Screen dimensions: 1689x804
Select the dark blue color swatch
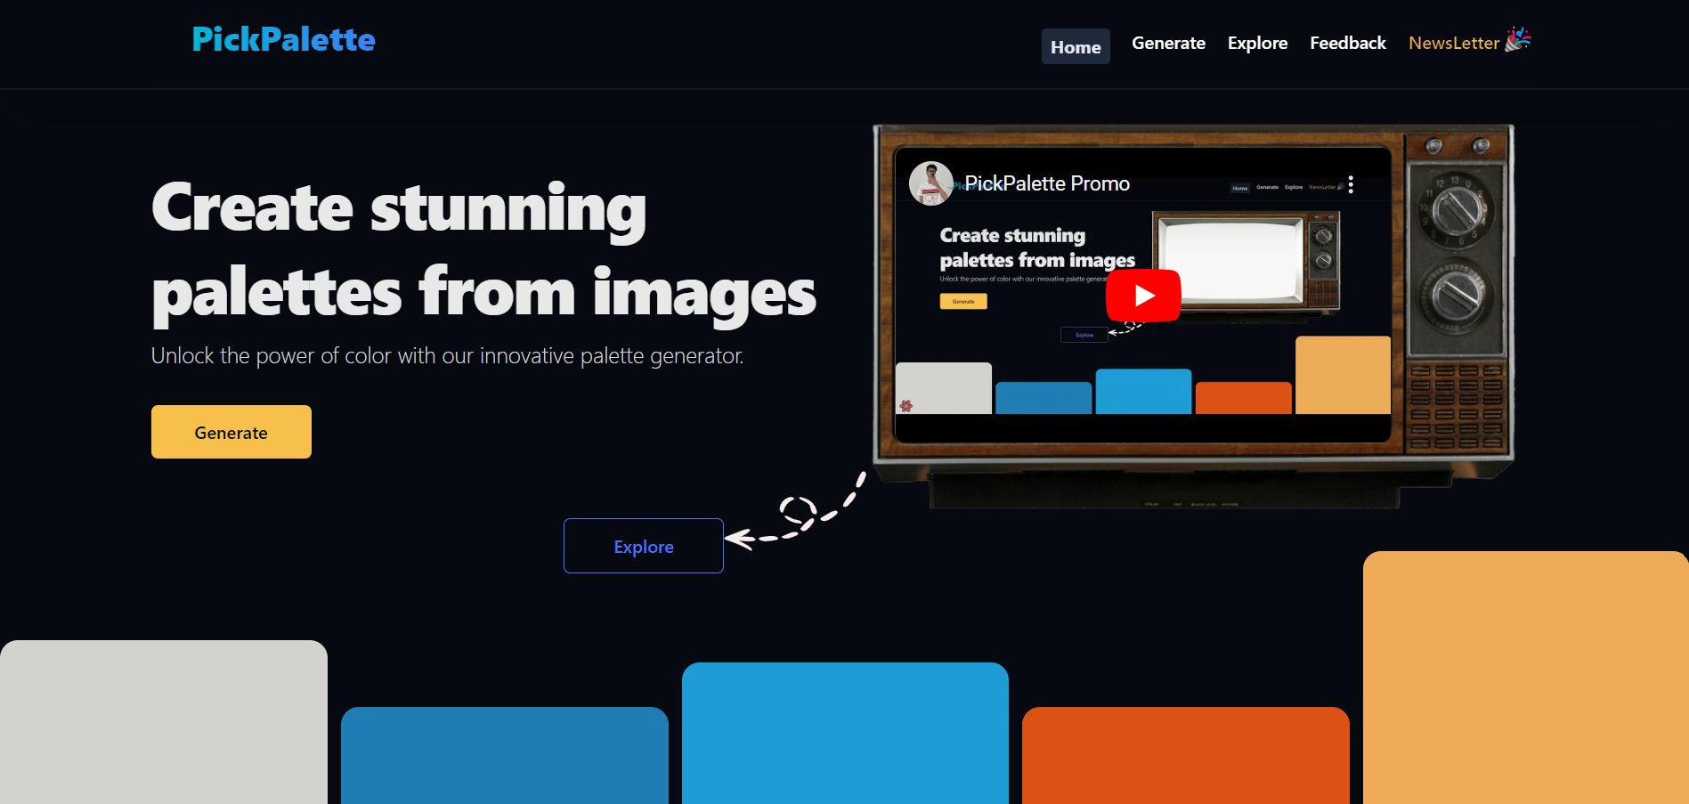(505, 755)
